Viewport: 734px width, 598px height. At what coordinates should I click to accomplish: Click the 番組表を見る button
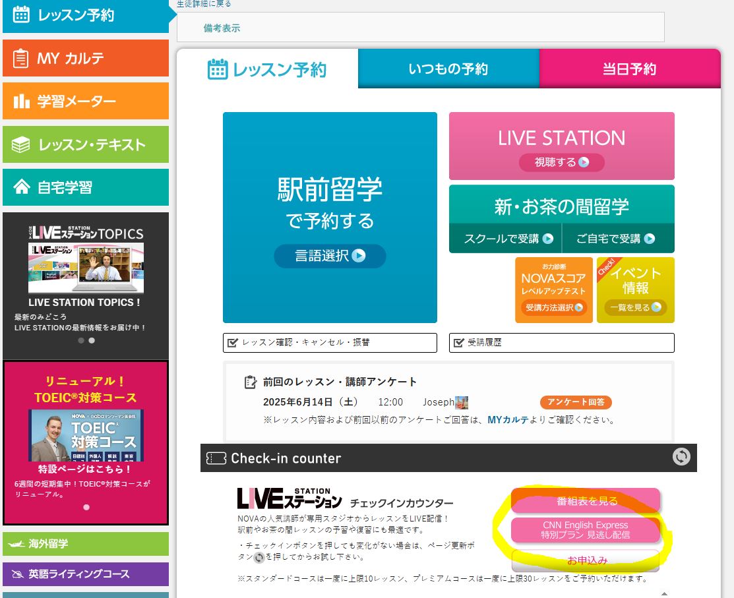586,501
